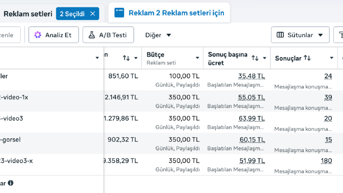The image size is (343, 193).
Task: Click the columns grid icon in Sütunlar
Action: 280,35
